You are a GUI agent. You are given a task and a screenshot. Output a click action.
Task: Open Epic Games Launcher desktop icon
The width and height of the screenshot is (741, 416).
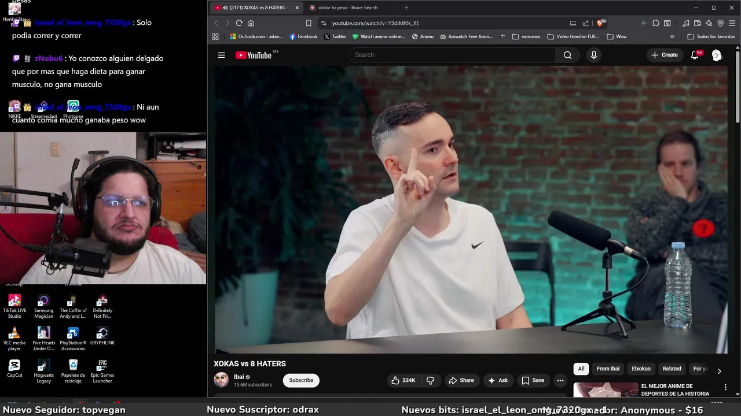tap(102, 371)
